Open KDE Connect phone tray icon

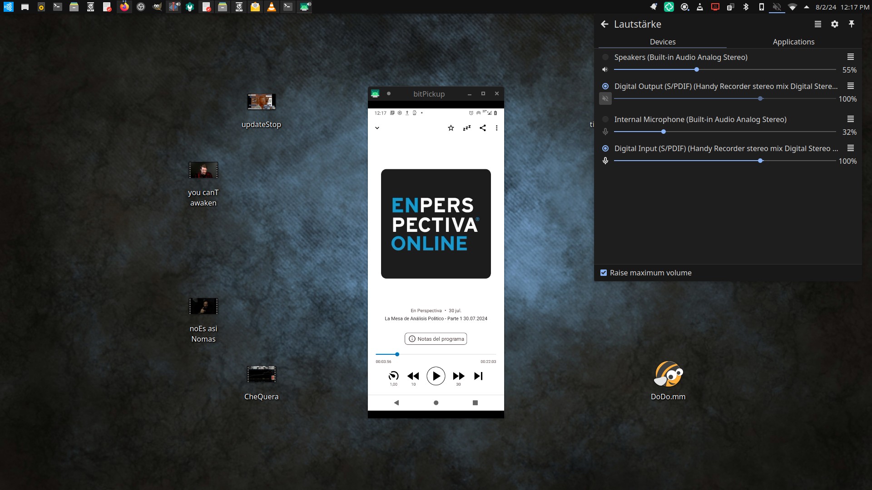(x=761, y=7)
